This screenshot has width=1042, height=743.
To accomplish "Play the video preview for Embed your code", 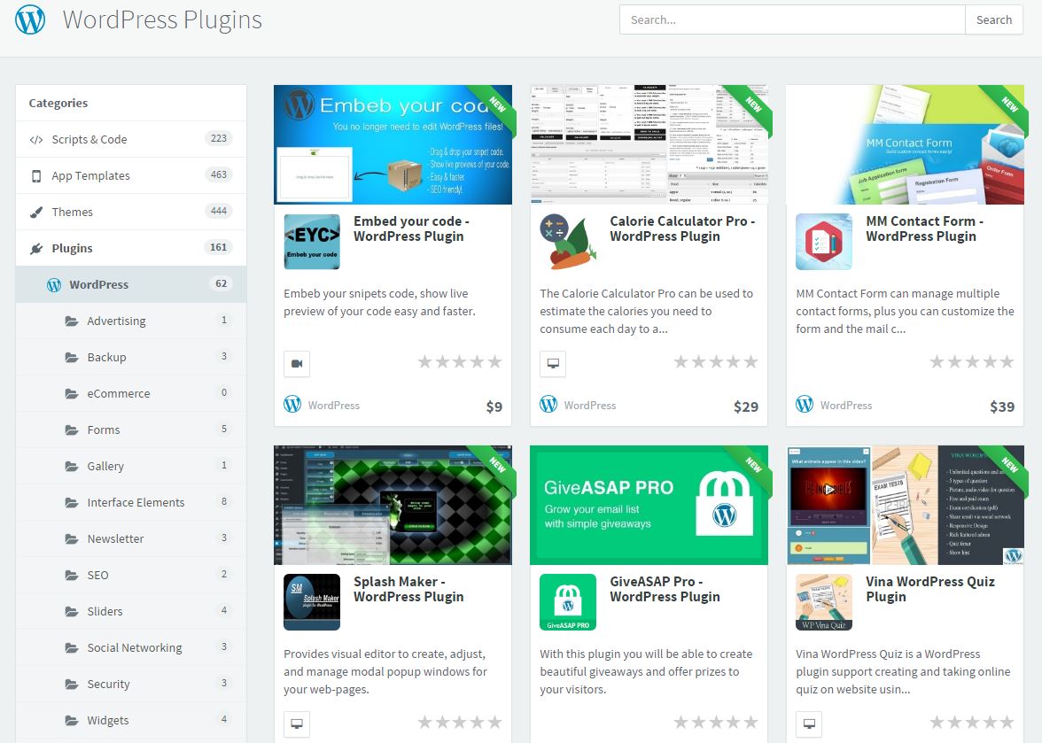I will (x=297, y=364).
